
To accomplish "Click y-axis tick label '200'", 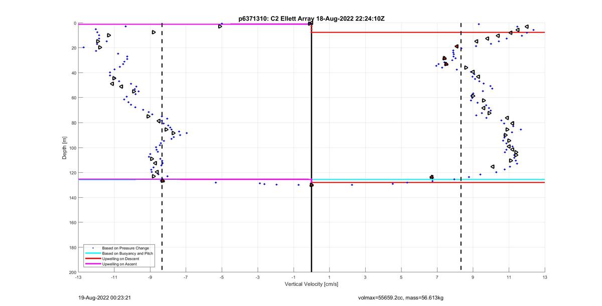I will pos(72,272).
